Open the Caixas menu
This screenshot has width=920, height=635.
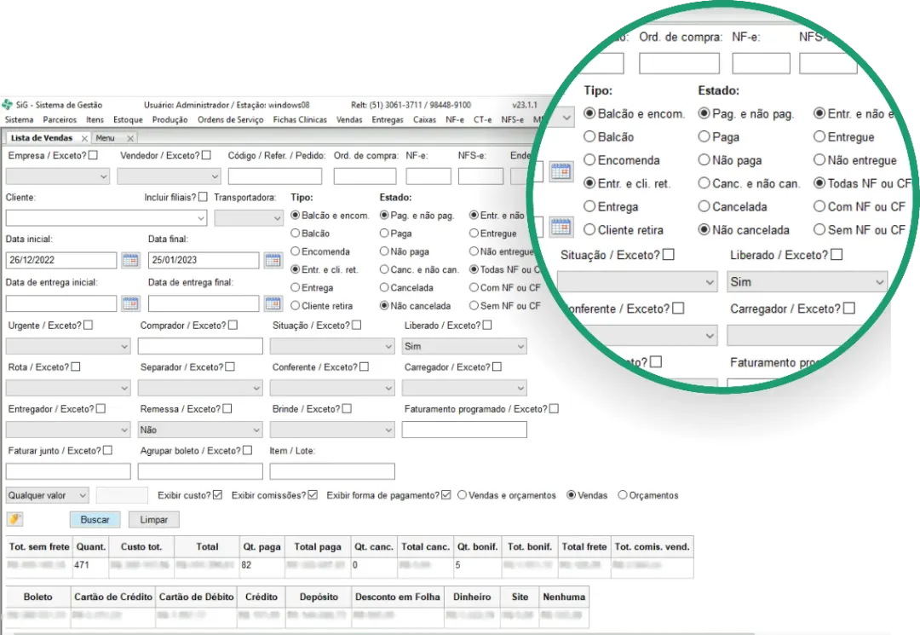[424, 119]
